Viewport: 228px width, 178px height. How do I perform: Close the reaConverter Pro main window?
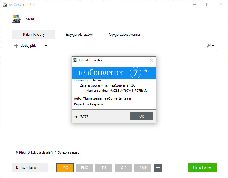pos(221,5)
